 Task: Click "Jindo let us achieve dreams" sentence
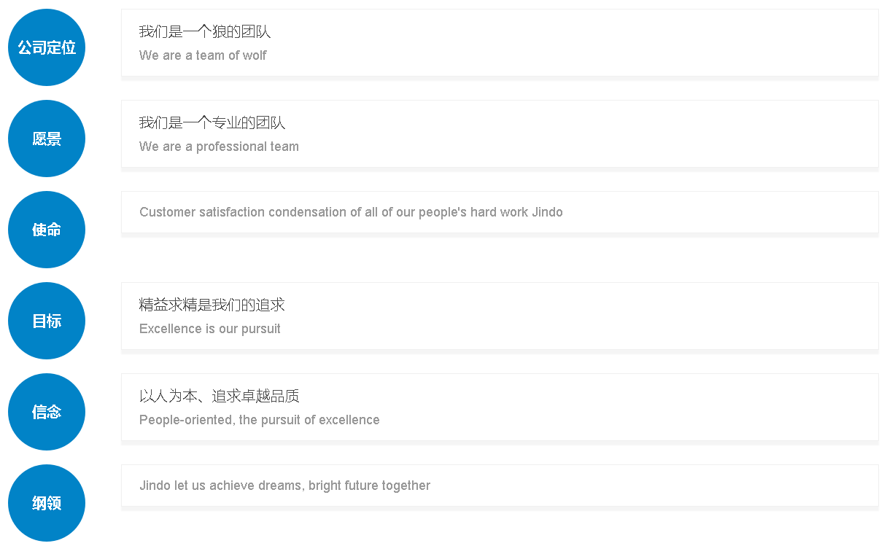point(284,485)
